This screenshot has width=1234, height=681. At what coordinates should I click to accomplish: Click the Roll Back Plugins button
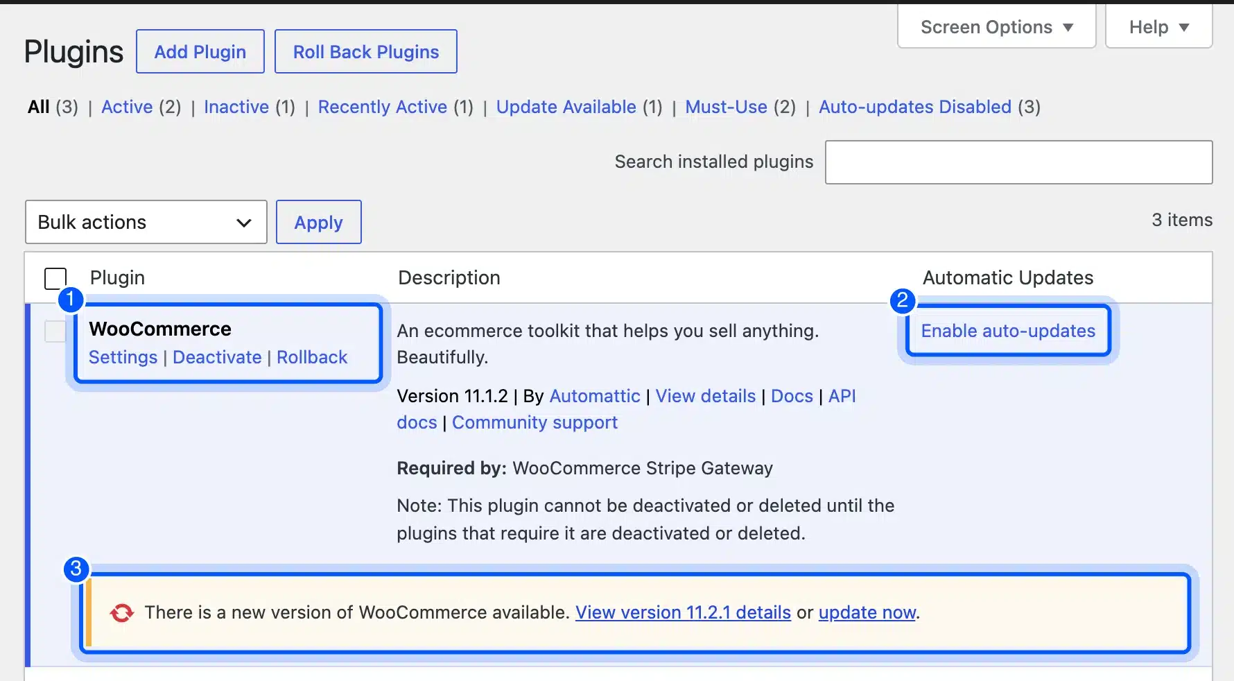tap(366, 51)
